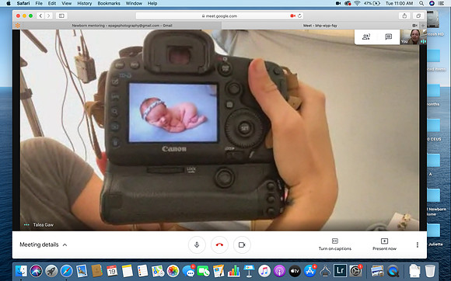Open Contacts from the Dock
This screenshot has width=451, height=281.
coord(97,271)
